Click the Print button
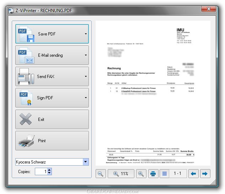225x194 pixels. click(x=52, y=140)
